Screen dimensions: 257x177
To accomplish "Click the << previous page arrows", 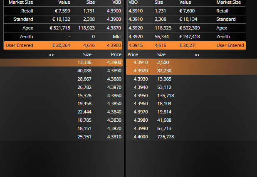I will (x=51, y=55).
